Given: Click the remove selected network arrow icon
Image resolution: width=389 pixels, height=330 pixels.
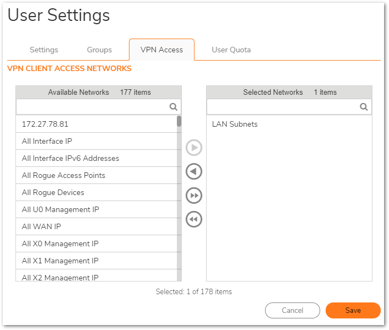Looking at the screenshot, I should pos(194,172).
